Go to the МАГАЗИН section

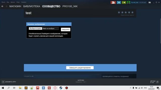(x=15, y=6)
